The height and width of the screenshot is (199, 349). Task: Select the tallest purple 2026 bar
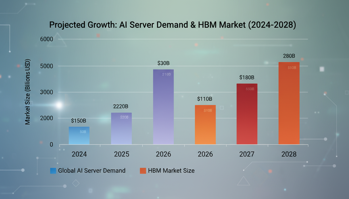[163, 106]
